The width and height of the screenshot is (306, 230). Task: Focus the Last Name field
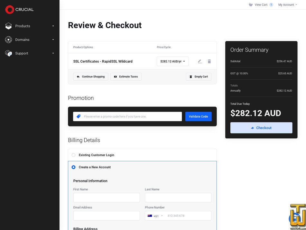(x=178, y=198)
